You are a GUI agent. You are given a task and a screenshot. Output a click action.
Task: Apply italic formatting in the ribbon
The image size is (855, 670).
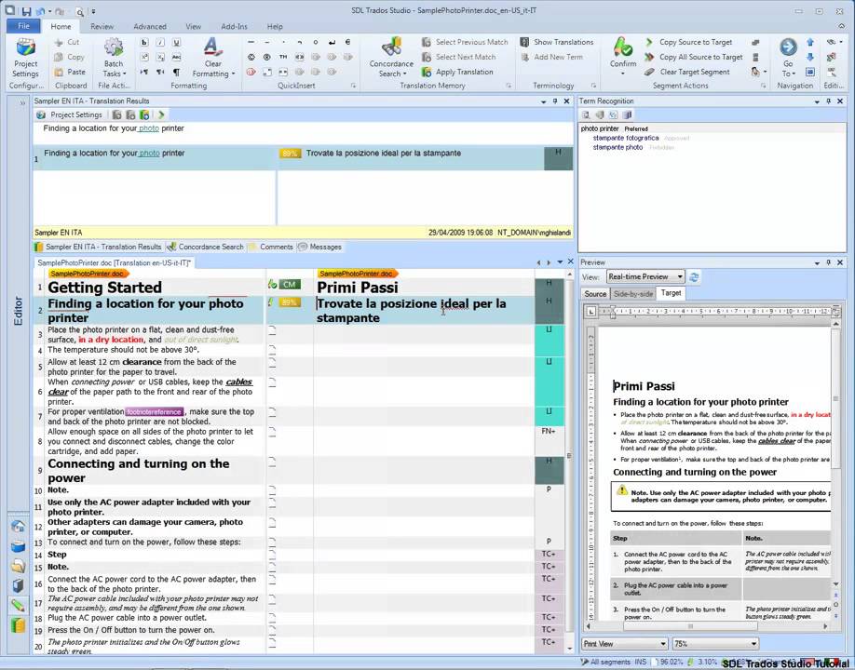pos(160,42)
